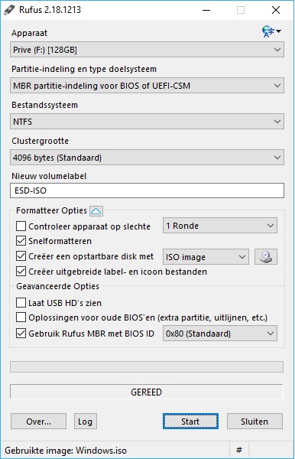Click the disk image select icon
295x459 pixels.
[x=266, y=257]
